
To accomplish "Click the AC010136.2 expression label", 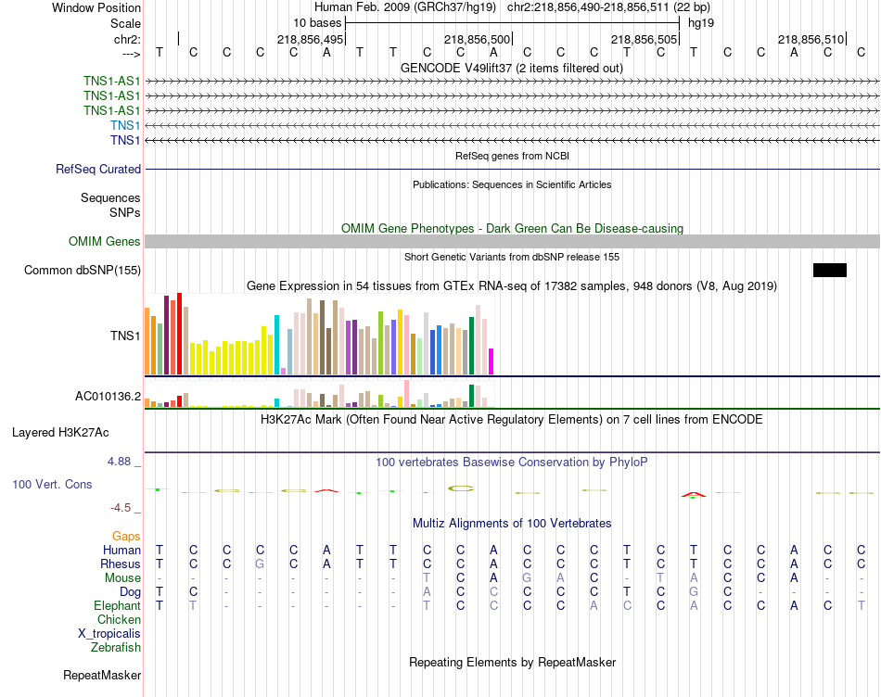I will tap(108, 397).
